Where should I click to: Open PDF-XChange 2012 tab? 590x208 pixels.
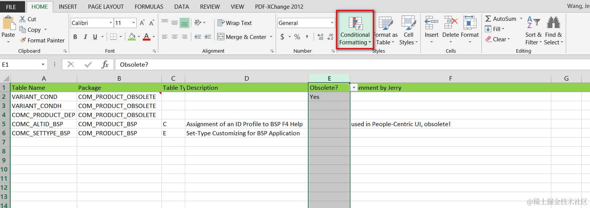pyautogui.click(x=279, y=7)
